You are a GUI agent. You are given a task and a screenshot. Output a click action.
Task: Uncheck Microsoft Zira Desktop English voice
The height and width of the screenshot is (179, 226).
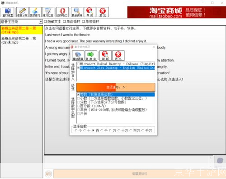(78, 68)
